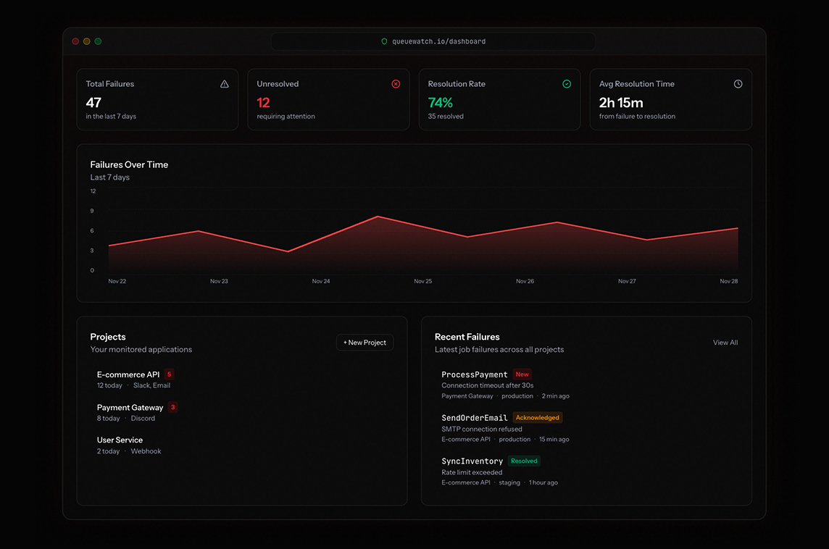The height and width of the screenshot is (549, 829).
Task: Click the clock icon in Avg Resolution Time
Action: [x=738, y=84]
